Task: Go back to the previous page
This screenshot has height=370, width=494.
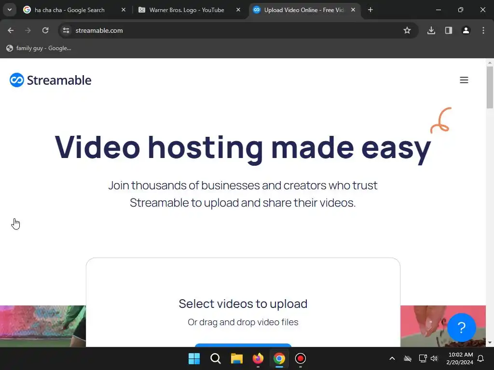Action: click(x=11, y=30)
